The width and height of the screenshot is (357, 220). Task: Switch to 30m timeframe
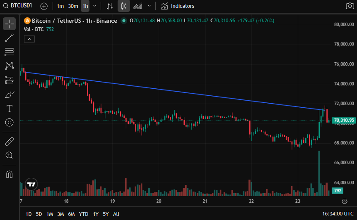[73, 6]
